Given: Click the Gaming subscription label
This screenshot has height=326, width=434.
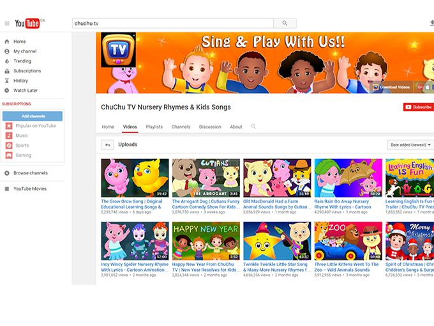Looking at the screenshot, I should [x=23, y=155].
